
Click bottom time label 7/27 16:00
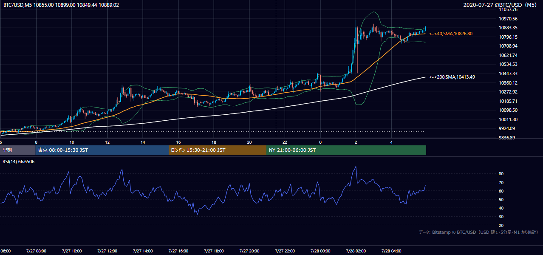178,251
